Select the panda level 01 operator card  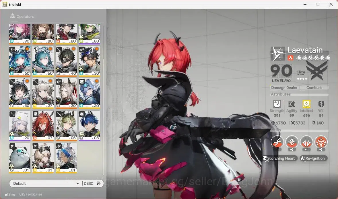(x=20, y=158)
